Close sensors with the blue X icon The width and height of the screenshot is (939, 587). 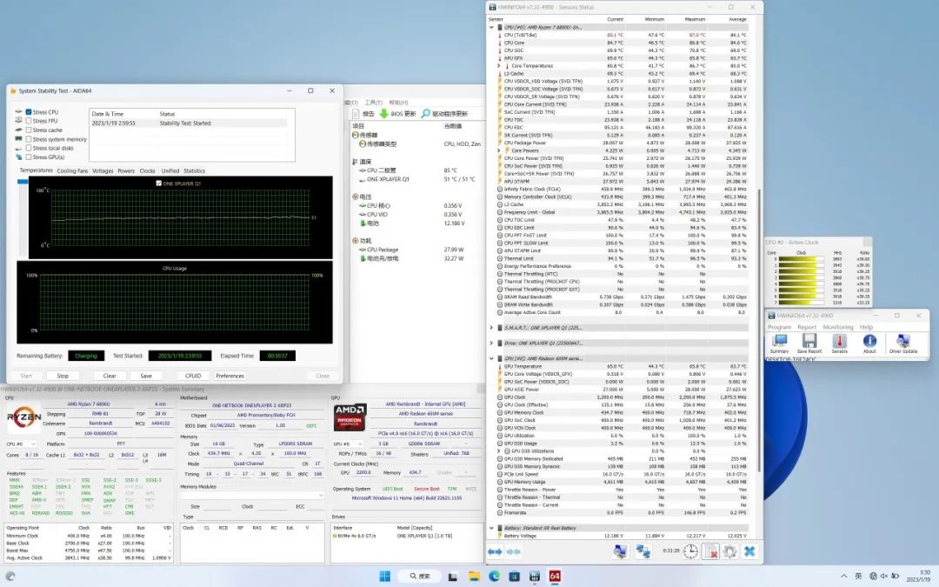(x=749, y=551)
